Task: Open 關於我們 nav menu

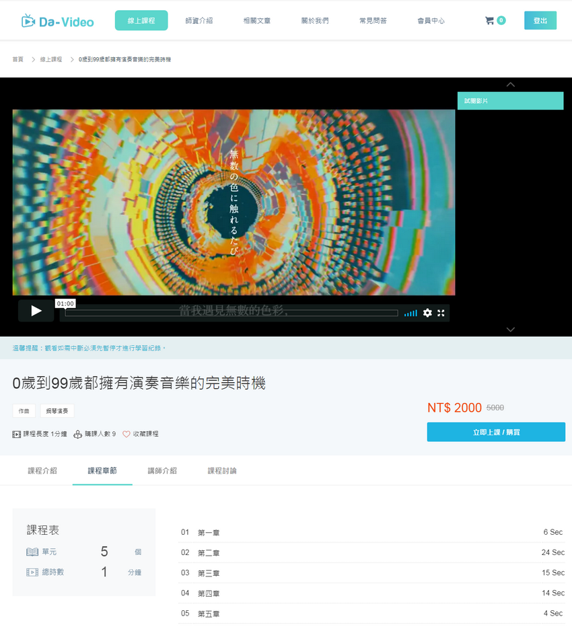Action: (315, 20)
